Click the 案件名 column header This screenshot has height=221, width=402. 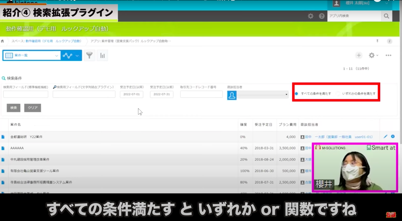click(16, 125)
